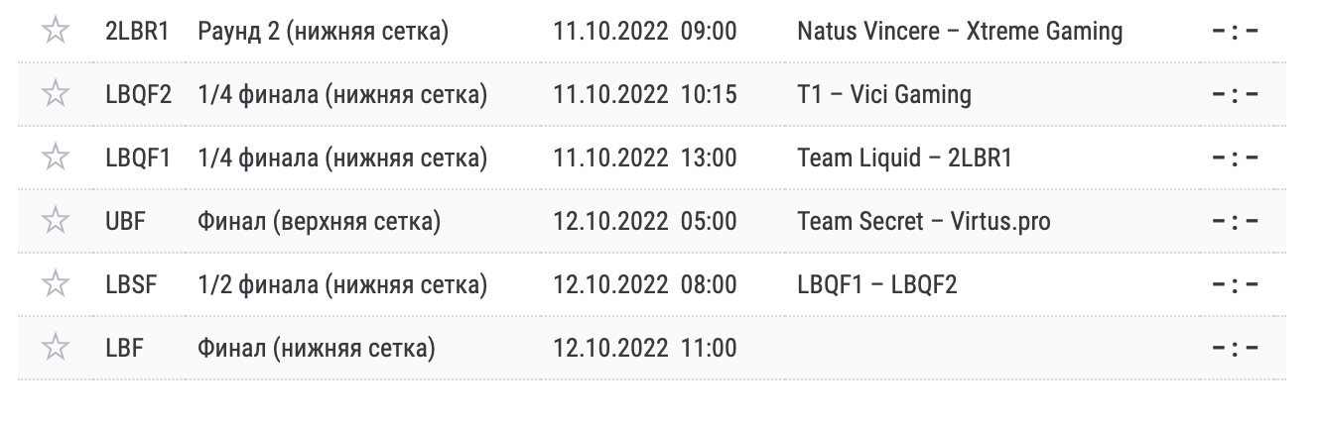
Task: Open the Natus Vincere – Xtreme Gaming match
Action: (960, 32)
